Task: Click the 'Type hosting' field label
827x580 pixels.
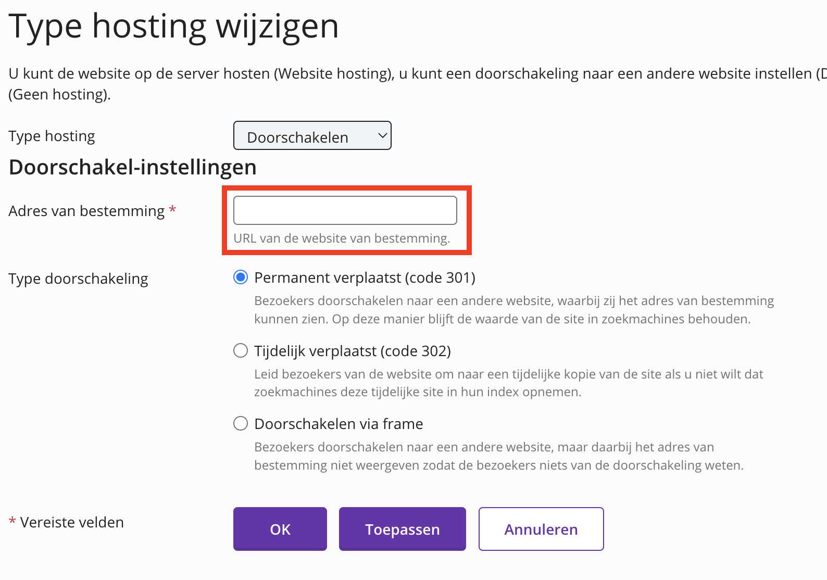Action: (x=52, y=136)
